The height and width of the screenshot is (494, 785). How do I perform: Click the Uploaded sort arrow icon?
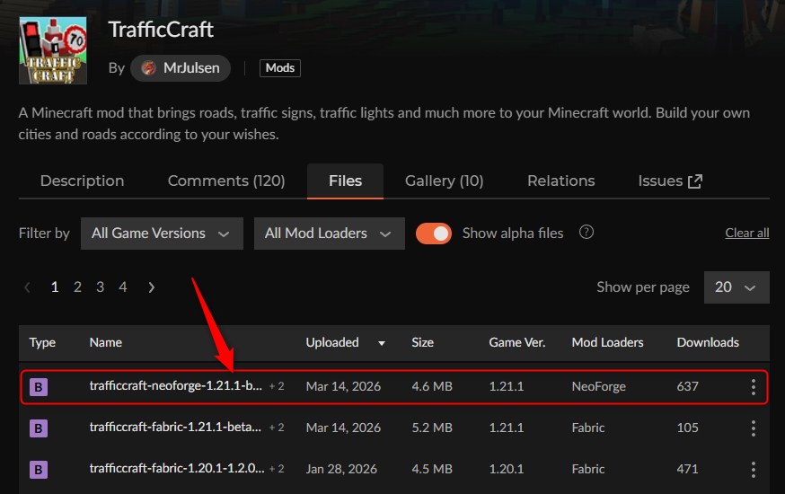tap(382, 343)
